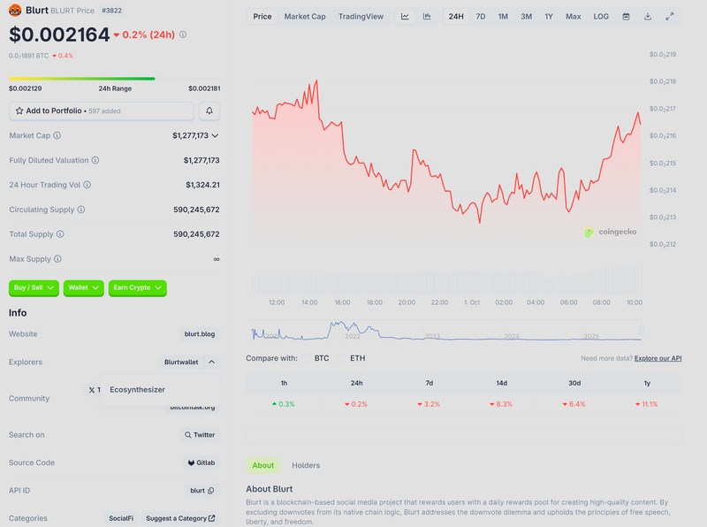The width and height of the screenshot is (707, 527).
Task: Open the Explore our API link
Action: point(658,358)
